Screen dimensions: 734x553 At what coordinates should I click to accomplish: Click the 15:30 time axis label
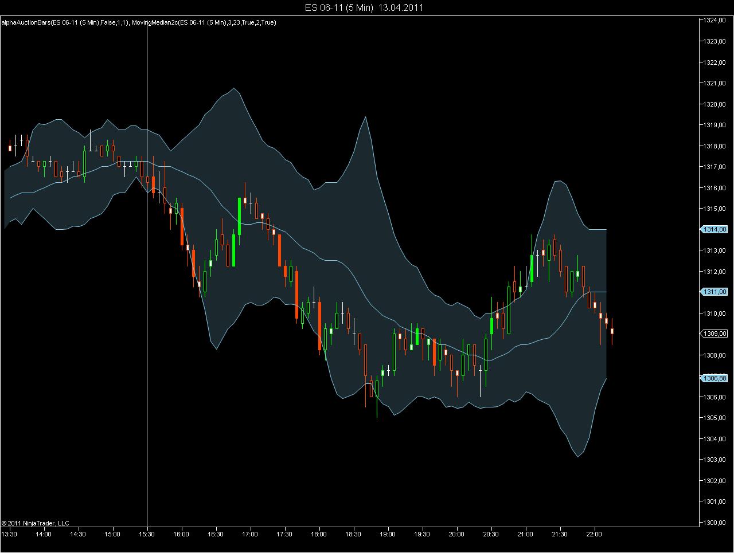tap(147, 534)
